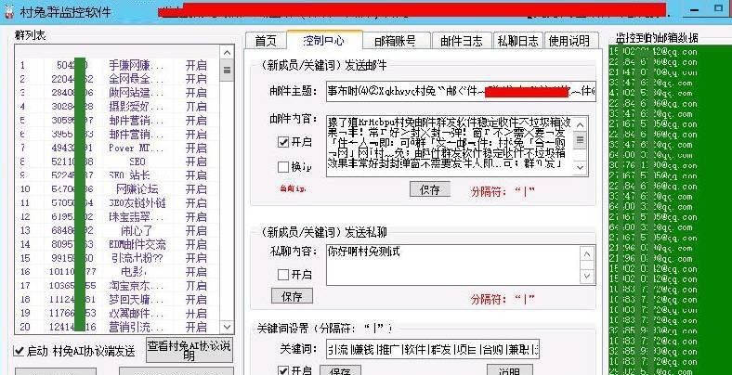Select the 珠宝翡翠... group row
Image resolution: width=732 pixels, height=375 pixels.
click(x=118, y=217)
